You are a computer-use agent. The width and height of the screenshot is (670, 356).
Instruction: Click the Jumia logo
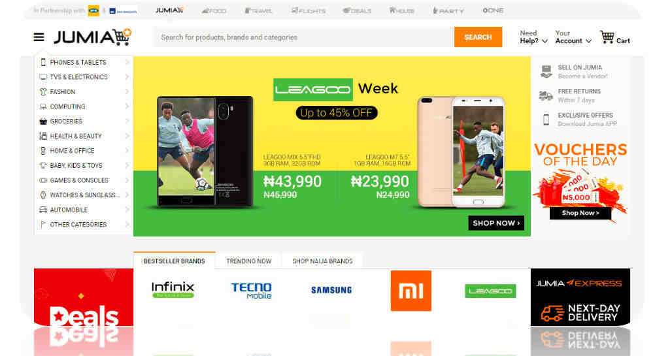(x=92, y=37)
